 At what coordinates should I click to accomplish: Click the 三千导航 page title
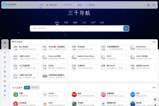click(x=79, y=13)
